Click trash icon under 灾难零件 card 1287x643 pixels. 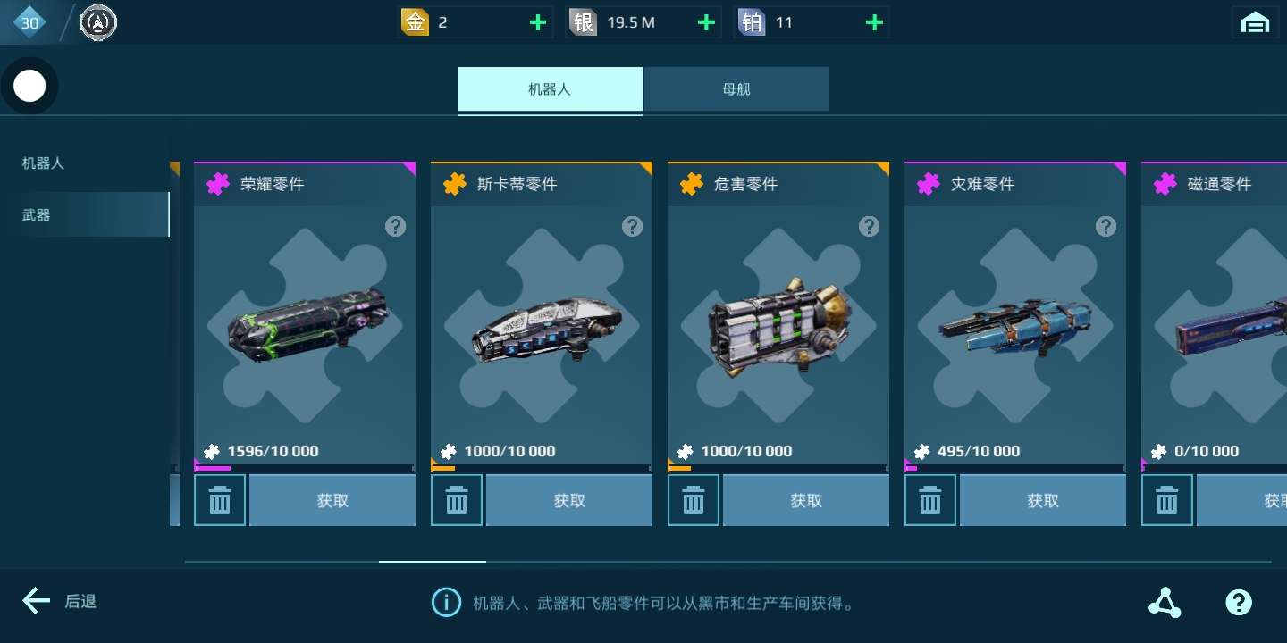click(930, 500)
